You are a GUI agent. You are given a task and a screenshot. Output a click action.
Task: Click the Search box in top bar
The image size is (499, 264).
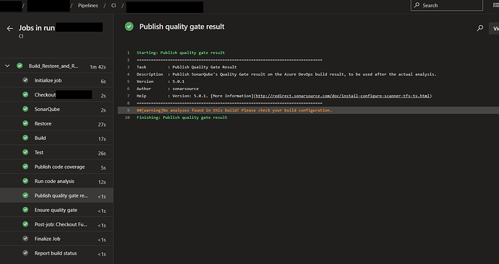coord(447,5)
